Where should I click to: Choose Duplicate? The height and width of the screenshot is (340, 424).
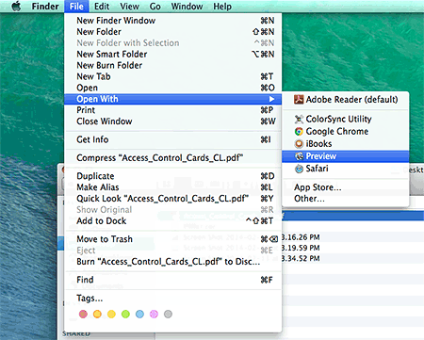172,176
